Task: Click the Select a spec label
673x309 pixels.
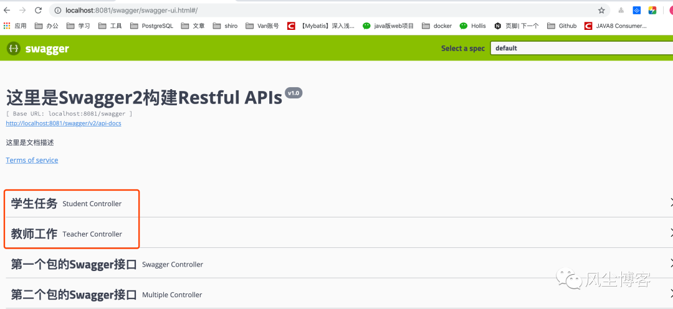Action: [462, 48]
